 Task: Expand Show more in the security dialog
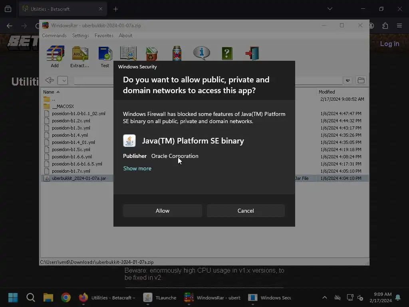pyautogui.click(x=137, y=168)
